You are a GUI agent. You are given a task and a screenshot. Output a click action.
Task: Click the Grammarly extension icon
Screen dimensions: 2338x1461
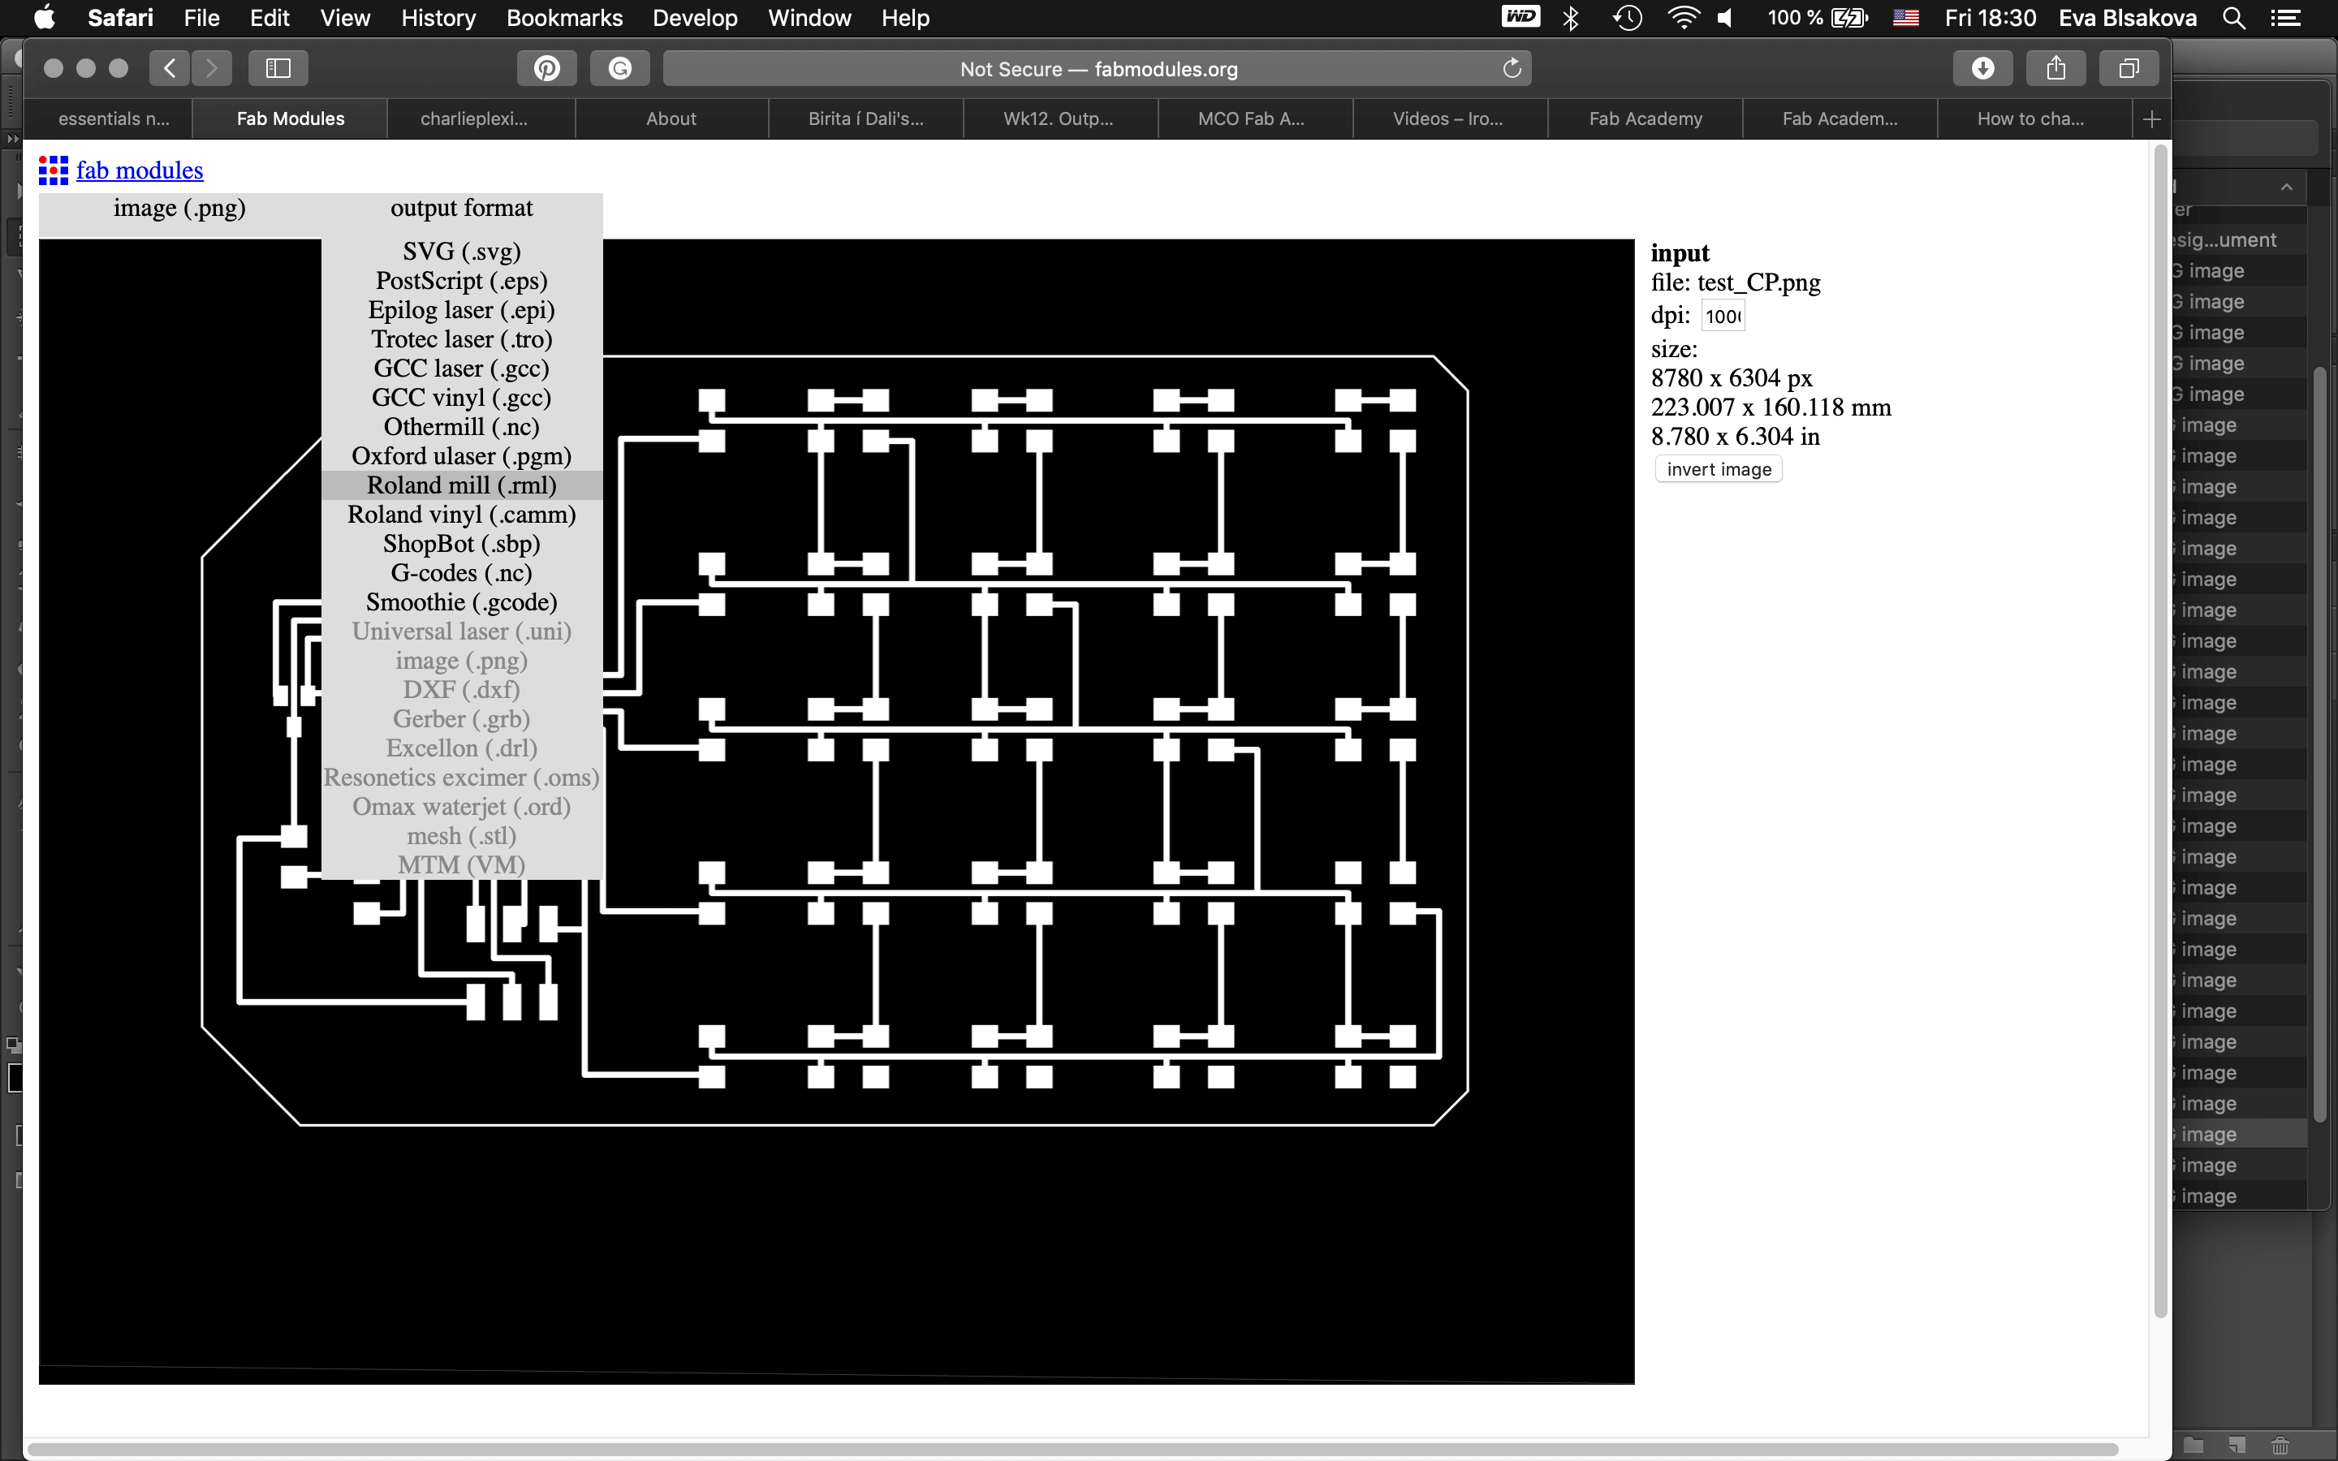click(620, 69)
